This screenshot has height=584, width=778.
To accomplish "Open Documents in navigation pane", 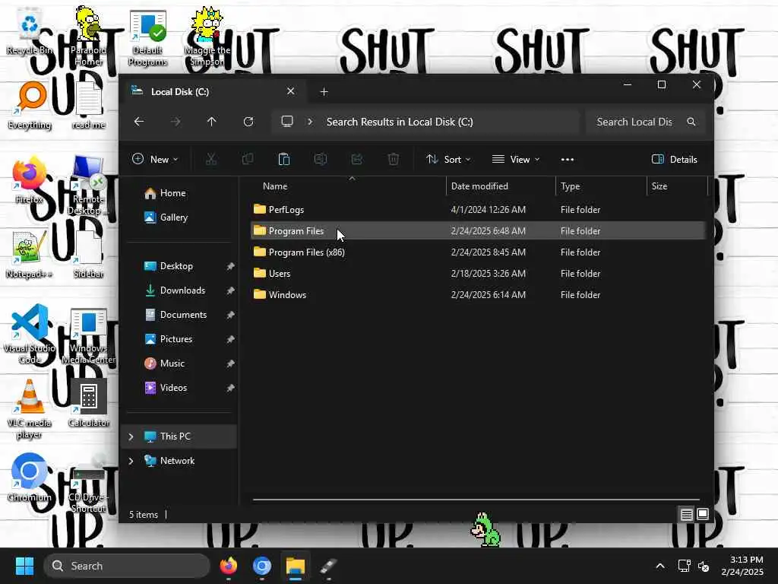I will 179,315.
